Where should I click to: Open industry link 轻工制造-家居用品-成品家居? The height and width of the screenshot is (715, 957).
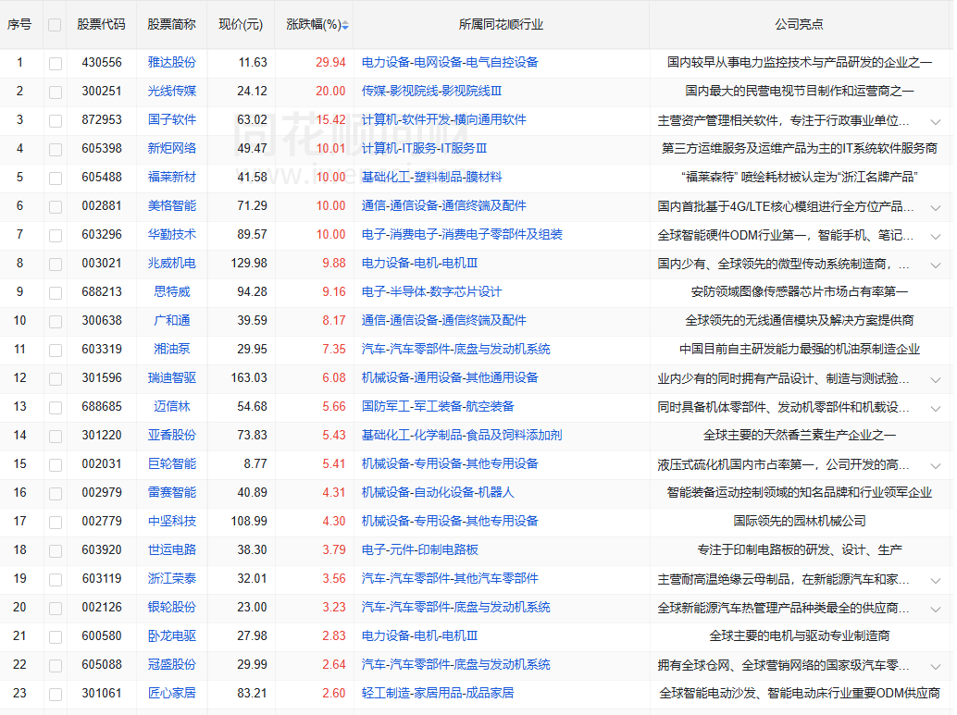tap(438, 693)
